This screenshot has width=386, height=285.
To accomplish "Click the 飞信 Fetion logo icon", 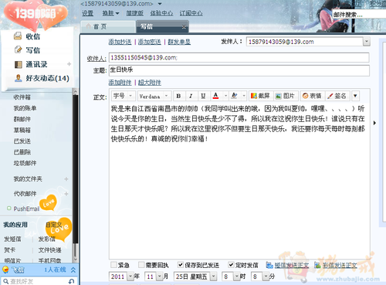I will (5, 270).
